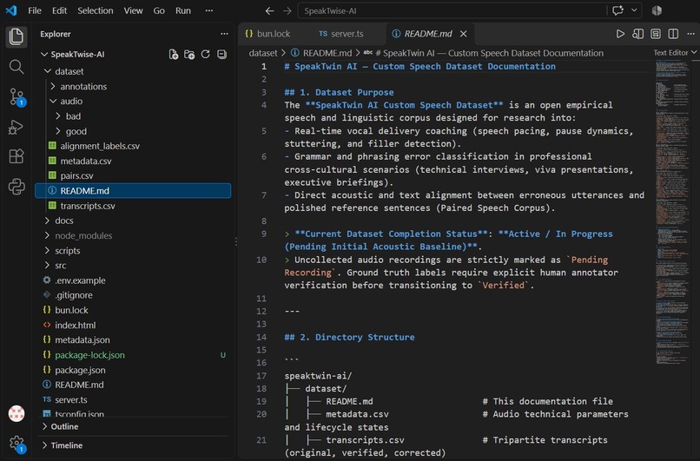The height and width of the screenshot is (461, 700).
Task: Open the Go menu
Action: tap(159, 10)
